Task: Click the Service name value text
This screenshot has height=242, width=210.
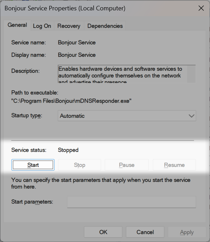Action: (77, 43)
